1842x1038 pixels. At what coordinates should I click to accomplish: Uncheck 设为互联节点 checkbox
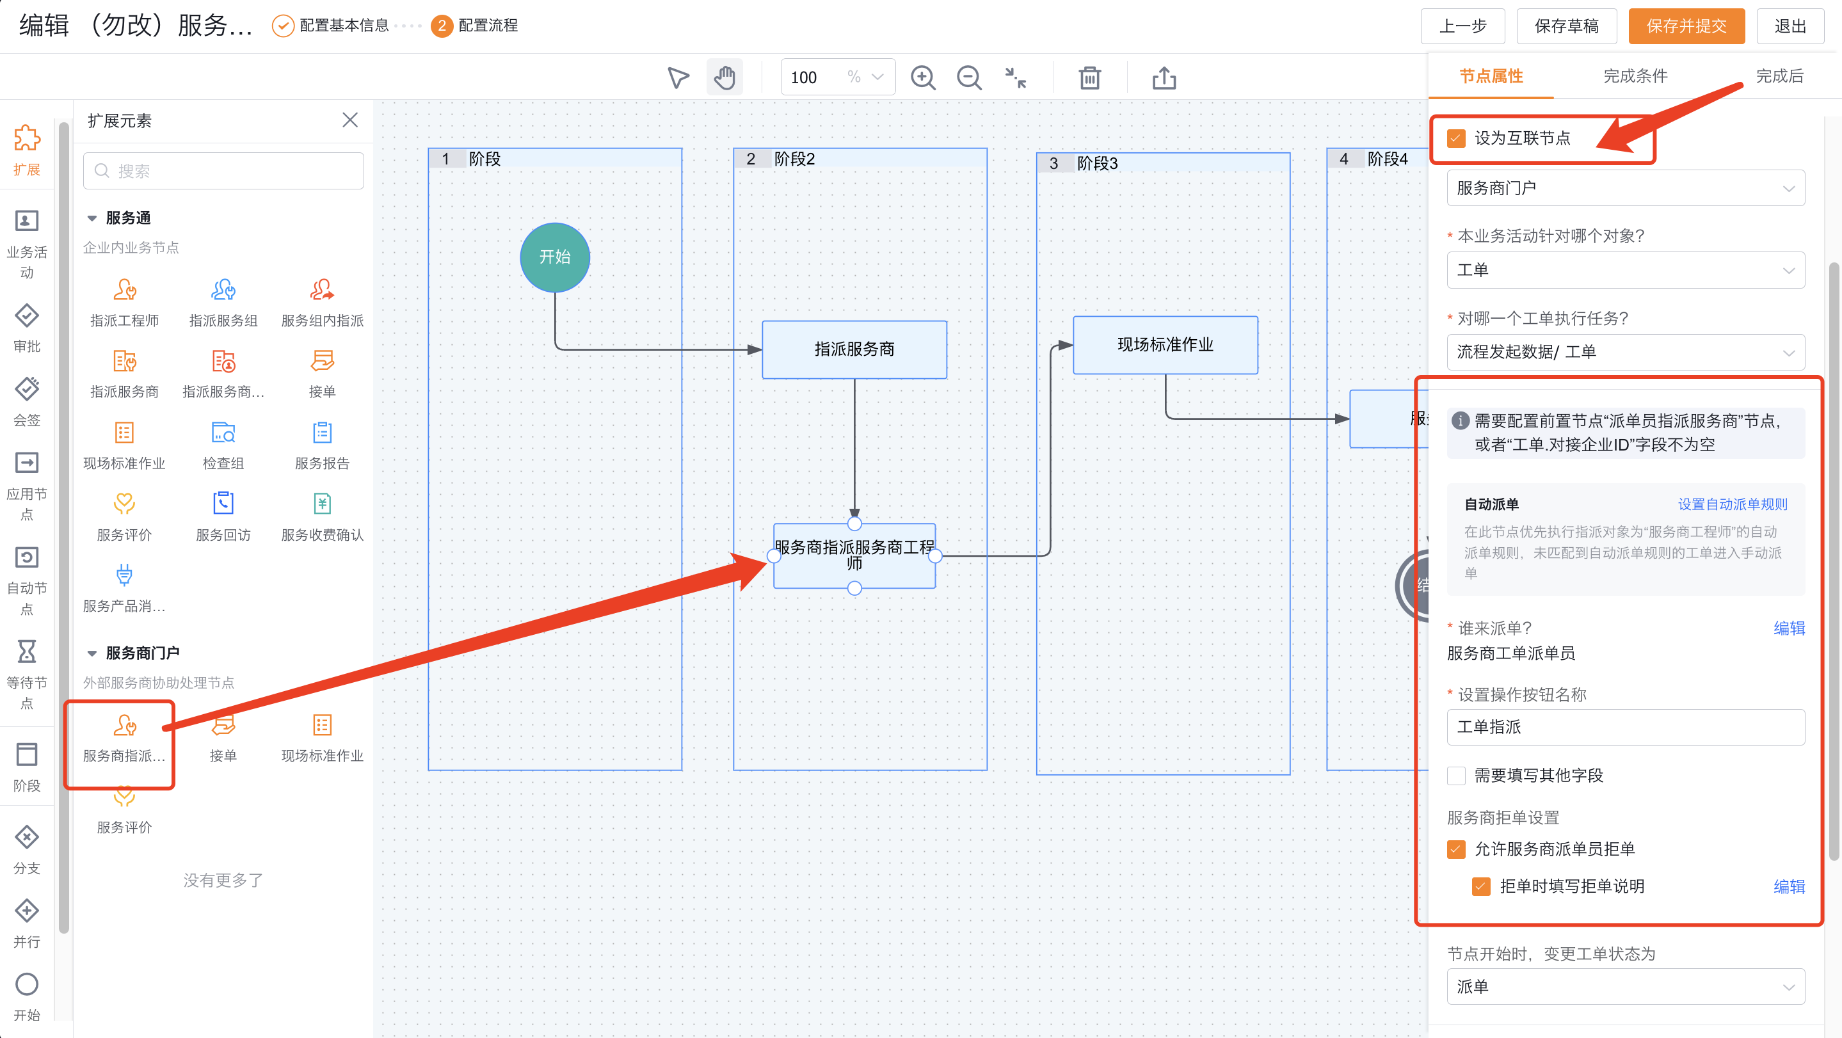click(x=1456, y=138)
